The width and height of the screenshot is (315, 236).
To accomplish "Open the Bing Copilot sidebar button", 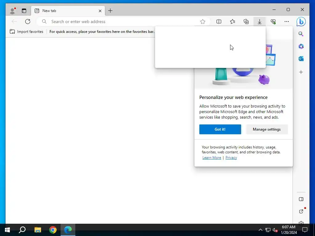I will click(301, 22).
